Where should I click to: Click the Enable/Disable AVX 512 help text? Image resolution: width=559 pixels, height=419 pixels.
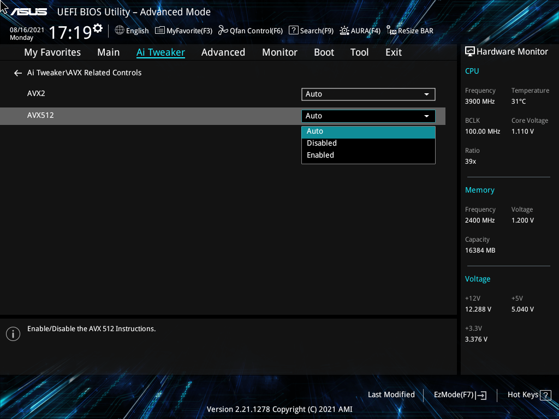(91, 329)
